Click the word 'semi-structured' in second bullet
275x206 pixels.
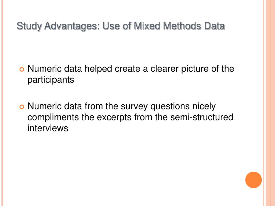[202, 117]
